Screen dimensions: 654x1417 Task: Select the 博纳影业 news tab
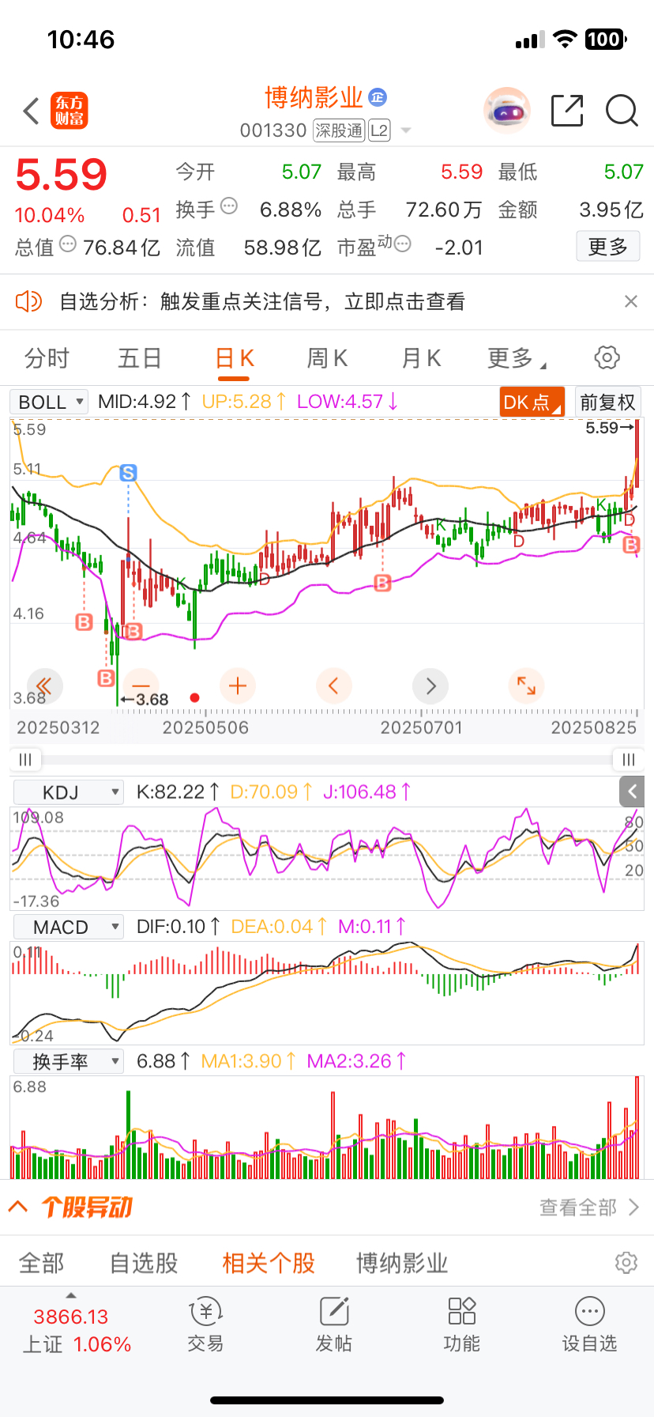[x=402, y=1263]
